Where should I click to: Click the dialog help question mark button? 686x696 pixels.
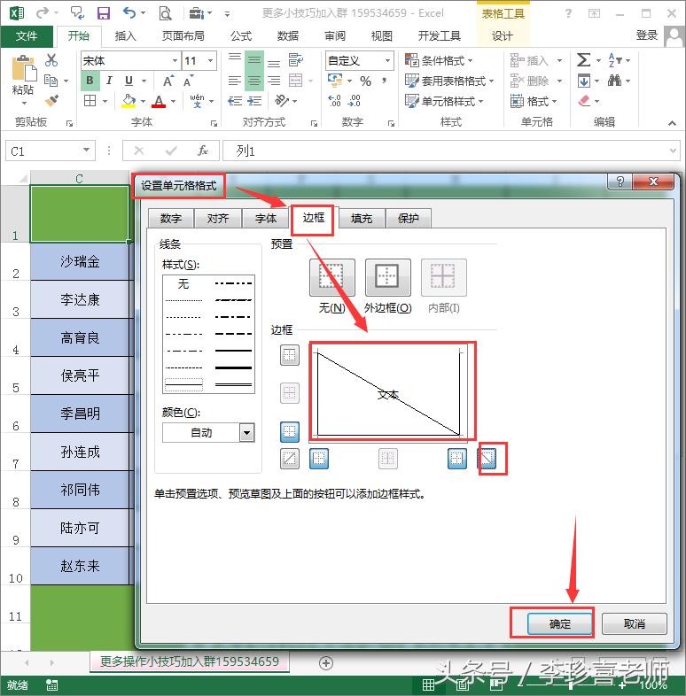(x=620, y=182)
